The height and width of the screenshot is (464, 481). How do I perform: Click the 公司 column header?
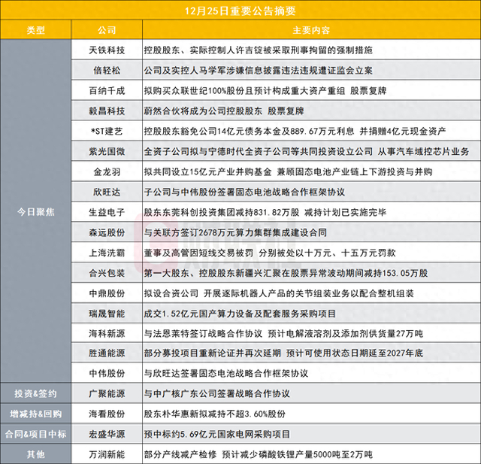point(107,30)
